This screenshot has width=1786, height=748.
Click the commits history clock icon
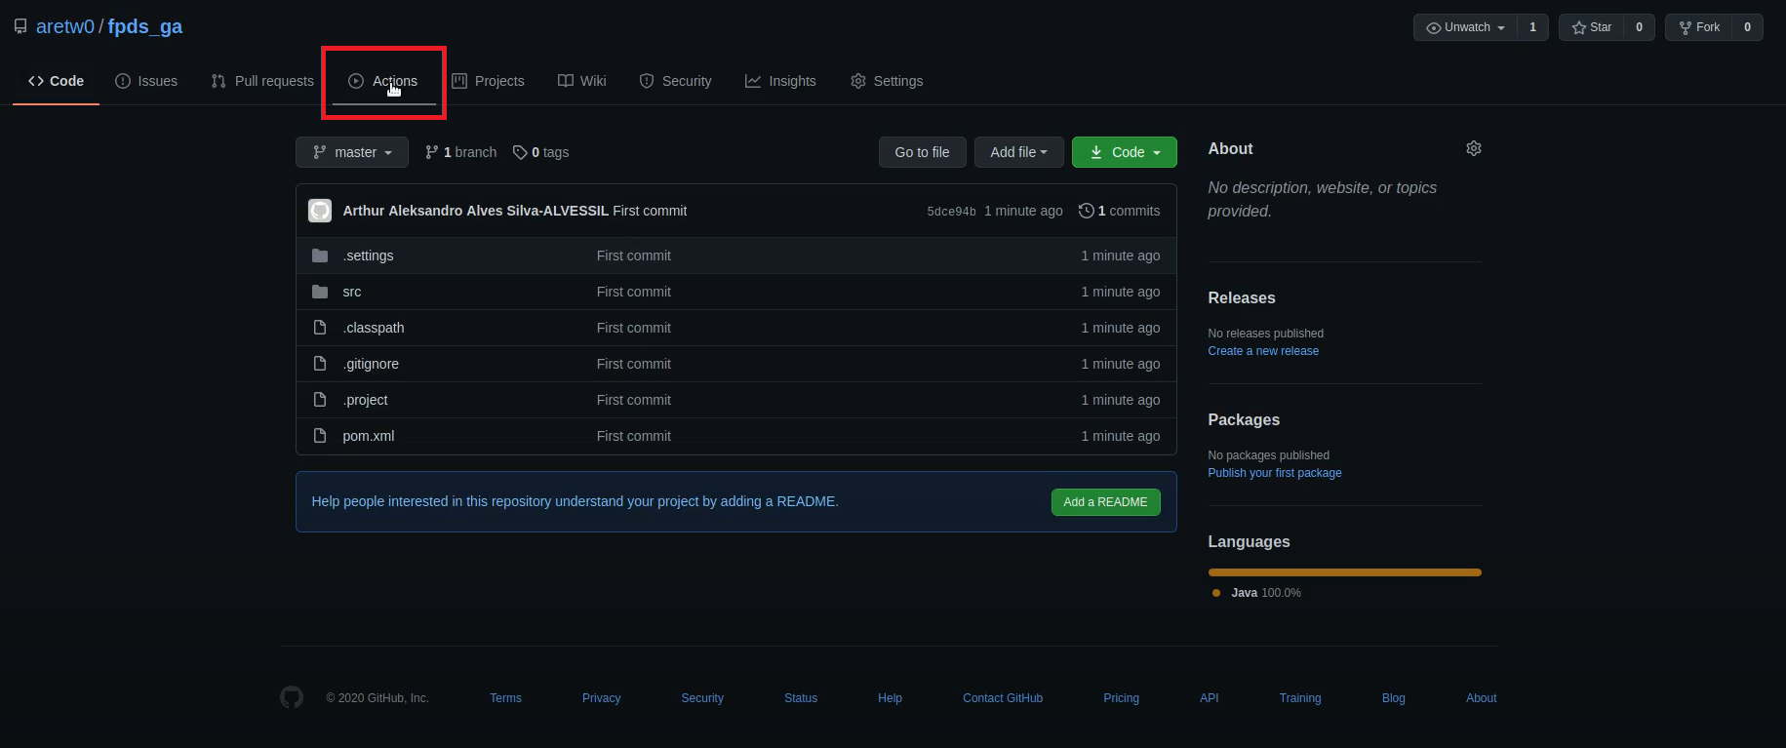coord(1086,211)
